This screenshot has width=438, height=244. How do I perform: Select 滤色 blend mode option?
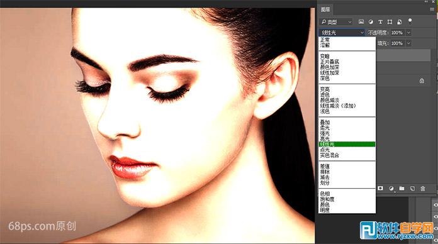325,95
